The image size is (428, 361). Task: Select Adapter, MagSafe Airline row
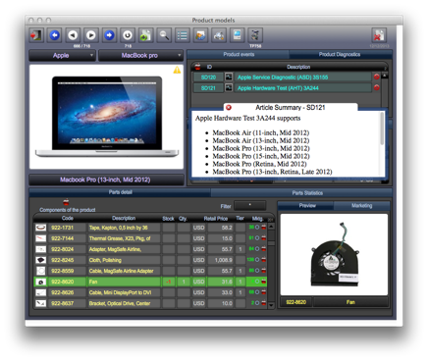pos(150,249)
